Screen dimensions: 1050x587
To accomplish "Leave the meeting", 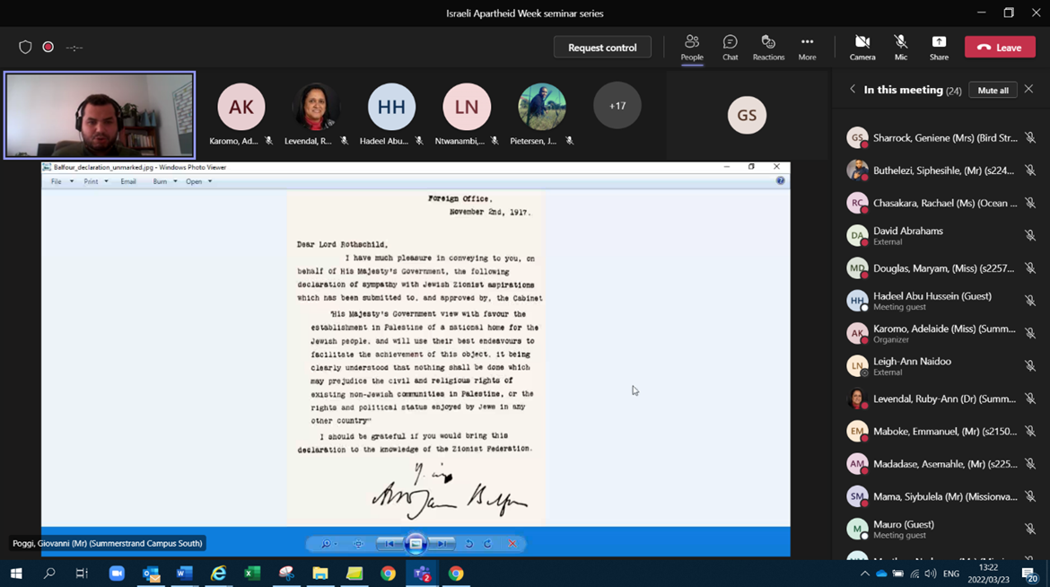I will coord(1000,48).
